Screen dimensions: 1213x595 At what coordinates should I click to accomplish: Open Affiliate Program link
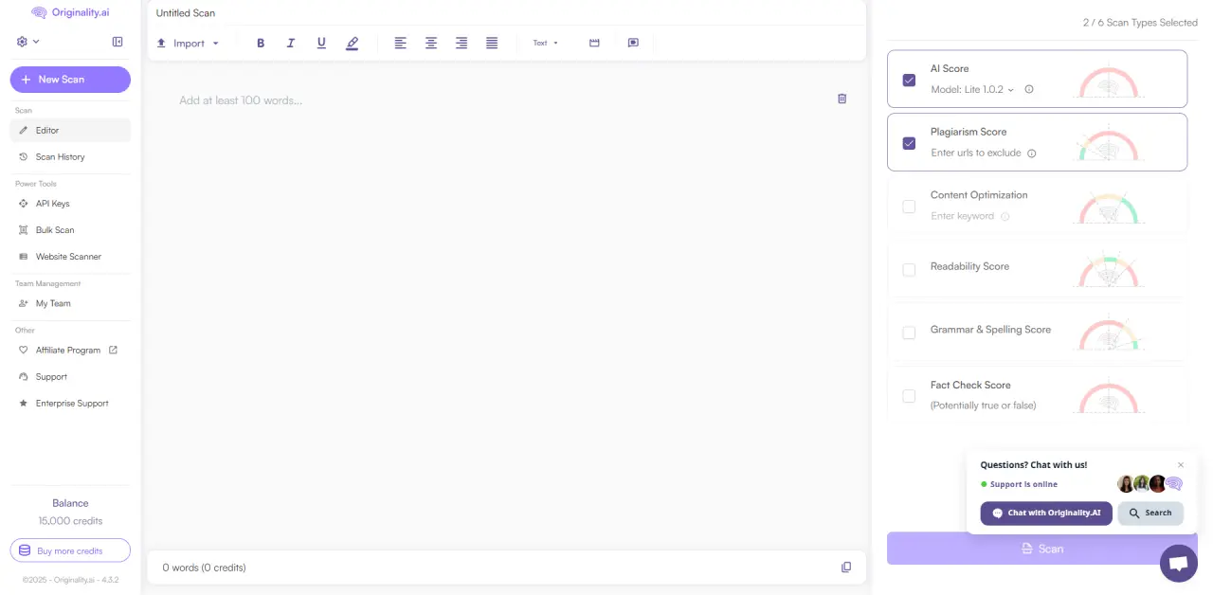[70, 351]
